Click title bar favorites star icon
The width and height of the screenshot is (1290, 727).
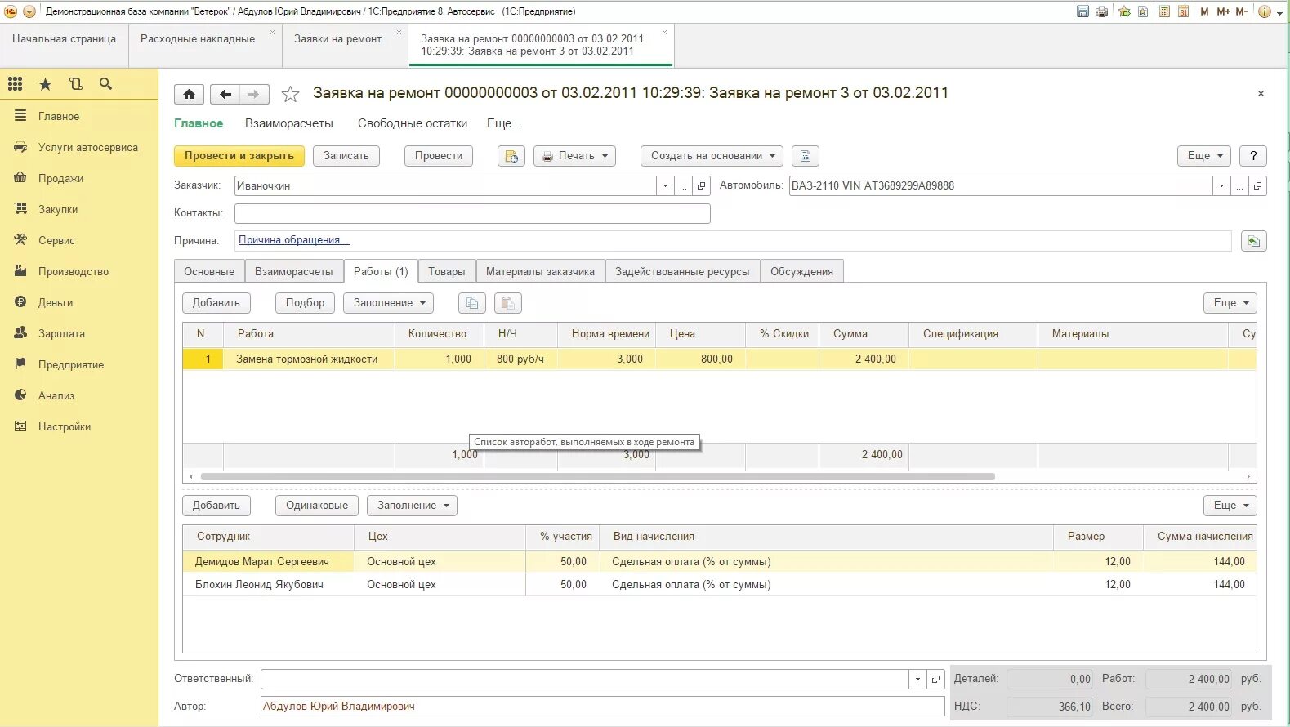pos(1124,11)
